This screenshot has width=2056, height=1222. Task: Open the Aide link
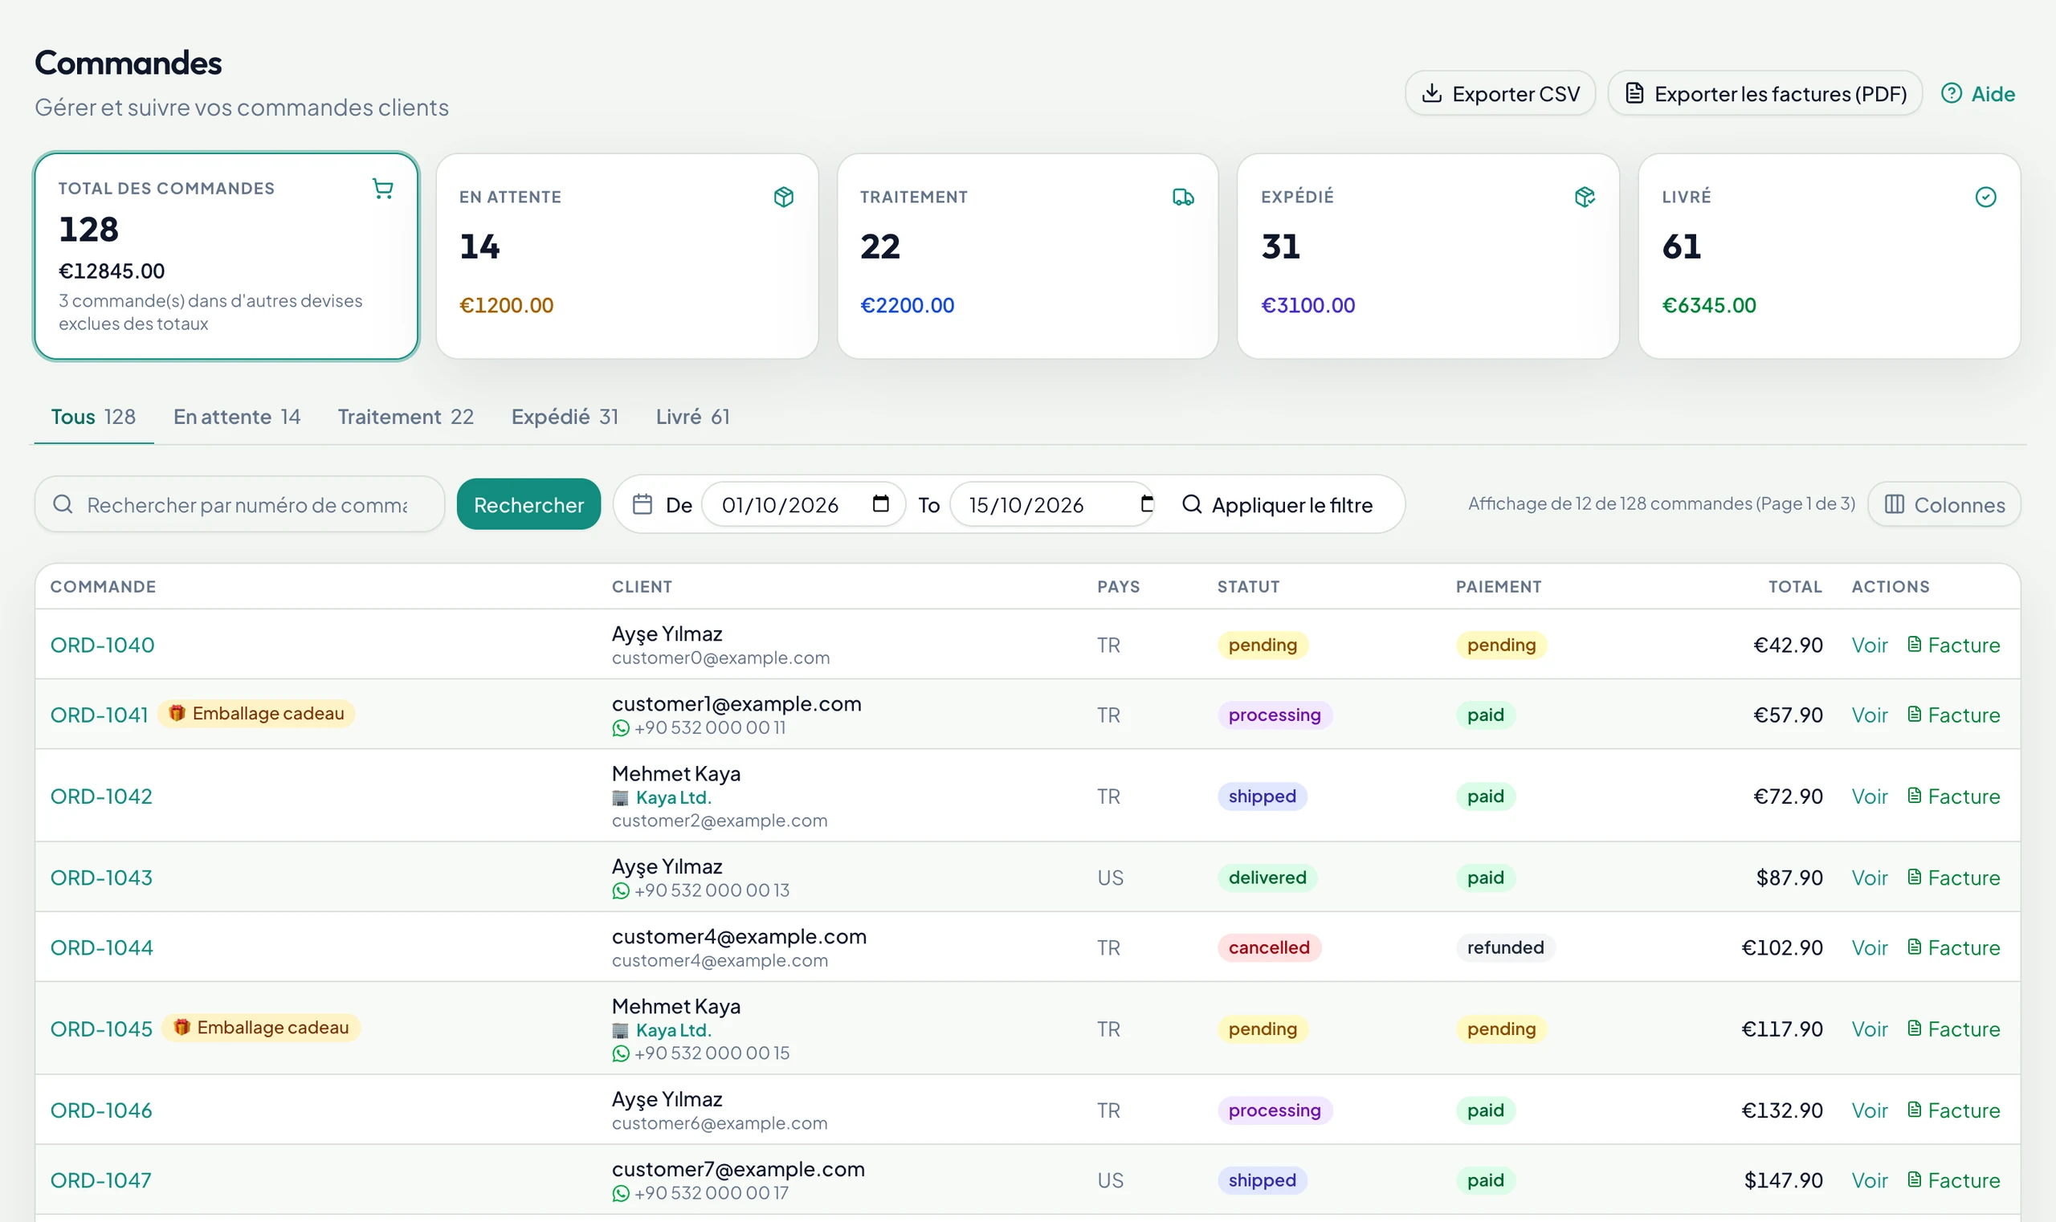coord(1978,93)
